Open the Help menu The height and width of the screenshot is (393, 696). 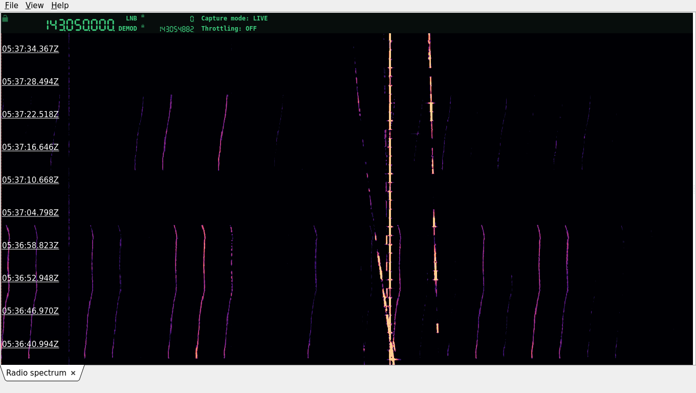(60, 5)
